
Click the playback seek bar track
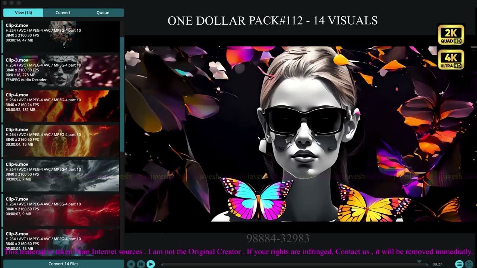click(294, 265)
